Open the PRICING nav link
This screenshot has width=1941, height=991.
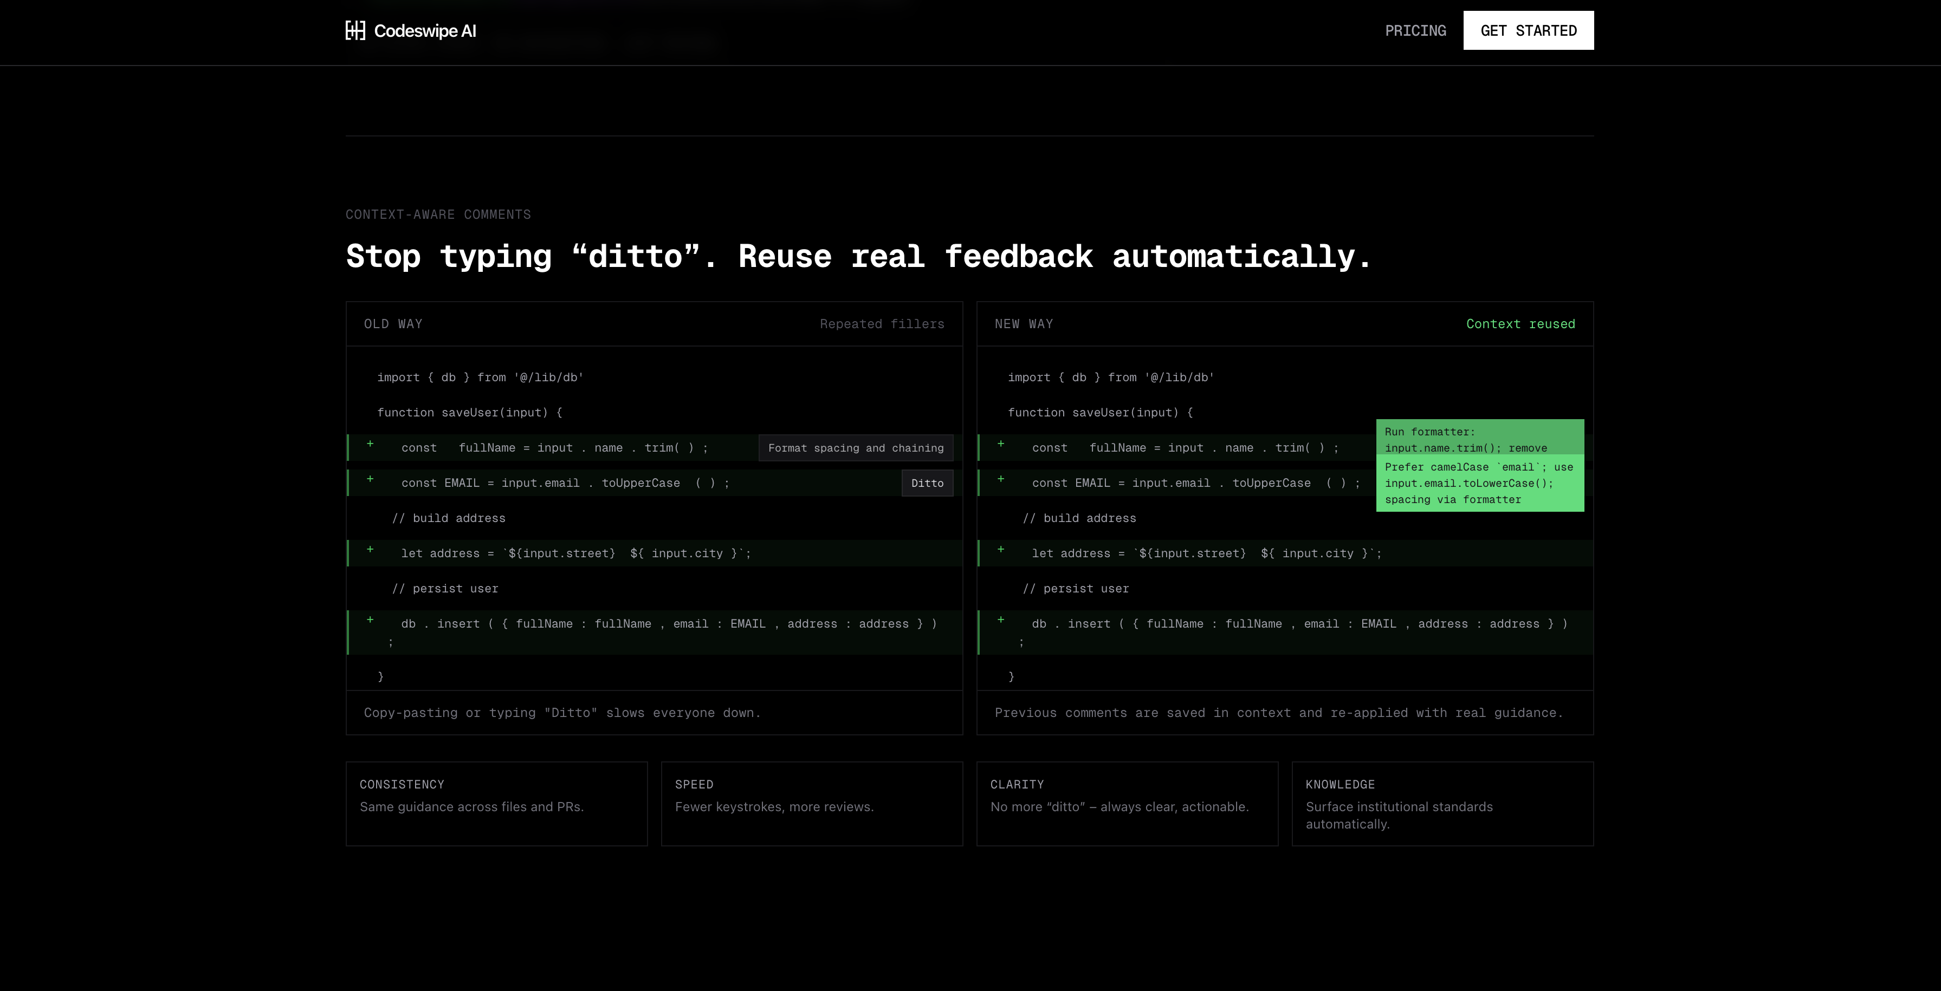1415,30
